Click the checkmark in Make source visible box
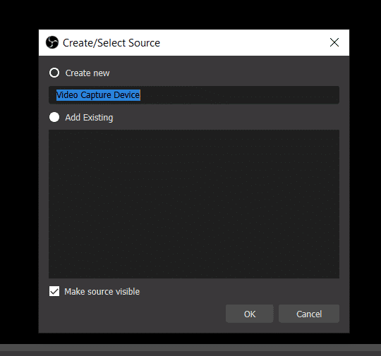Screen dimensions: 381x356 [54, 291]
